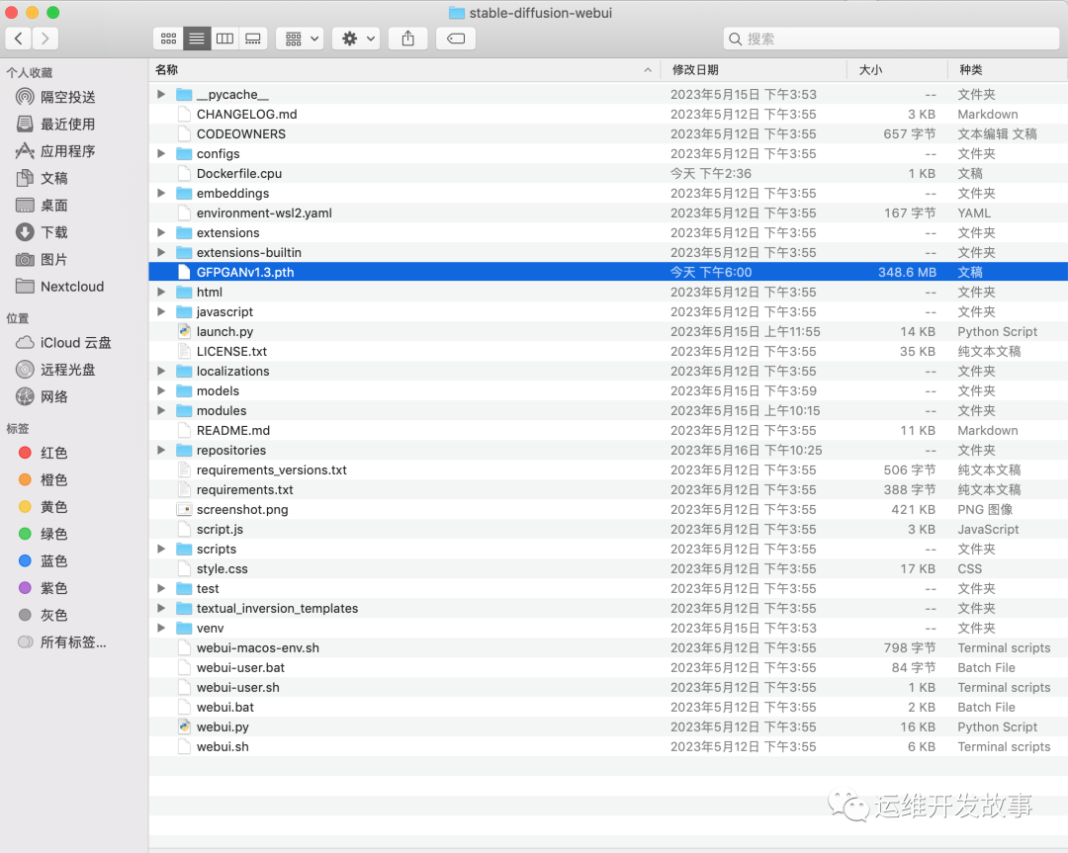Viewport: 1068px width, 853px height.
Task: Switch to icon view in toolbar
Action: [x=168, y=39]
